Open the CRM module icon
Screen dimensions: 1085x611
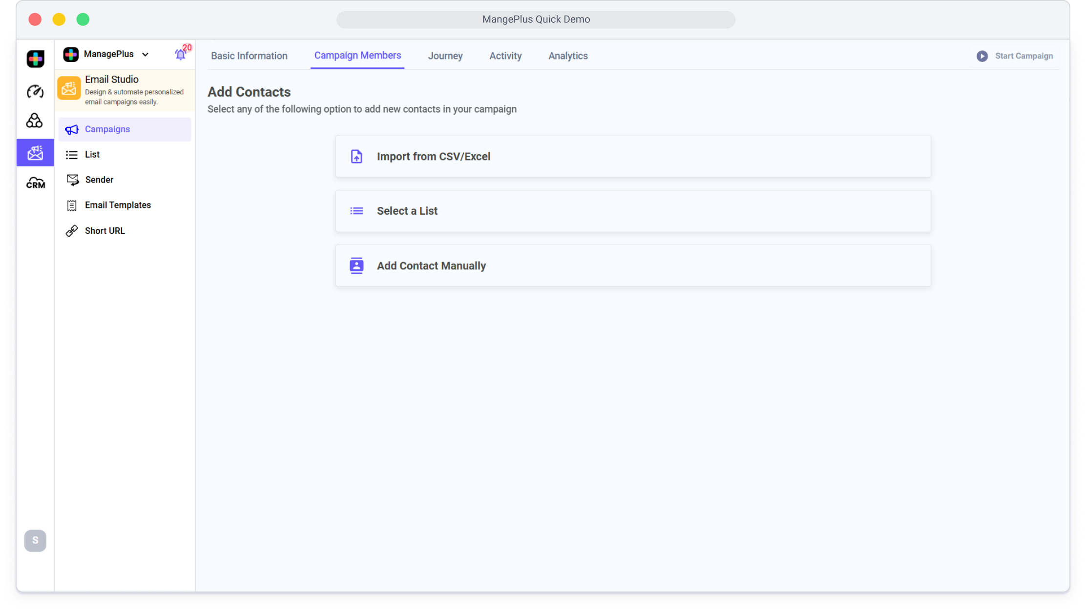coord(35,183)
